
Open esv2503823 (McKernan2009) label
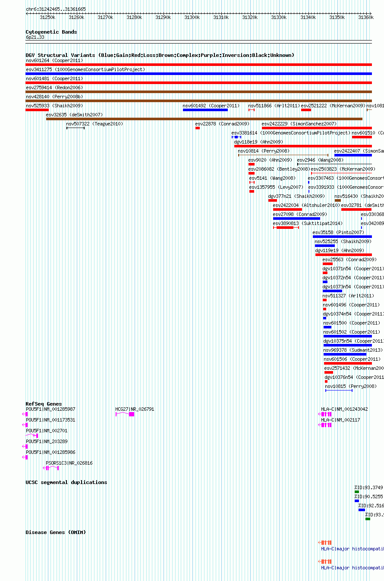click(343, 169)
